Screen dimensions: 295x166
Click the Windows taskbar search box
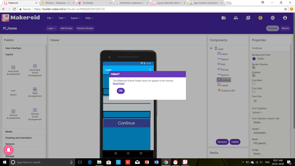click(x=42, y=162)
